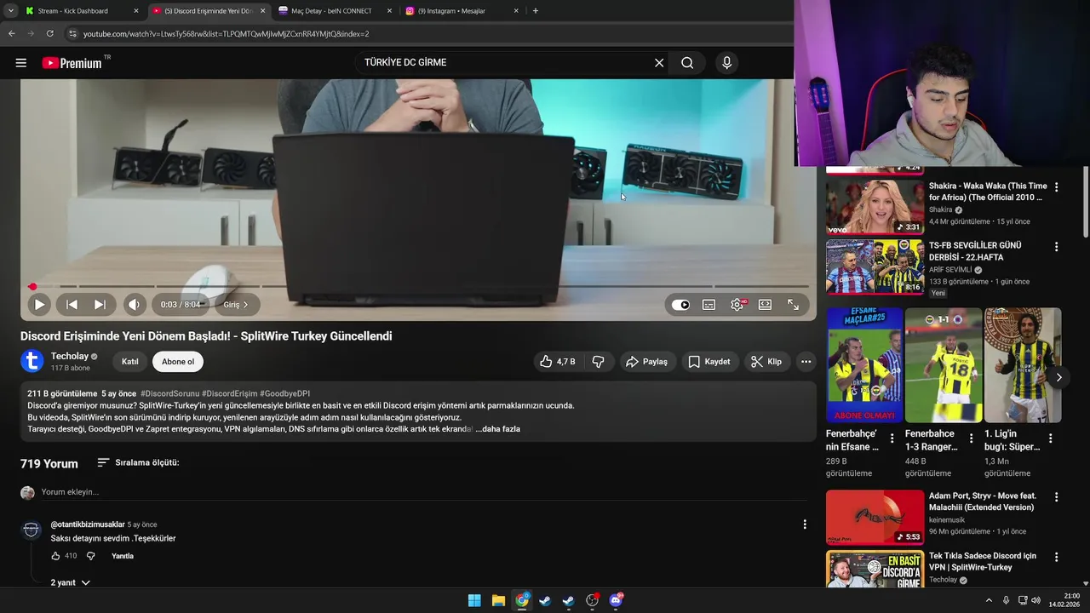
Task: Start voice search with microphone icon
Action: (726, 62)
